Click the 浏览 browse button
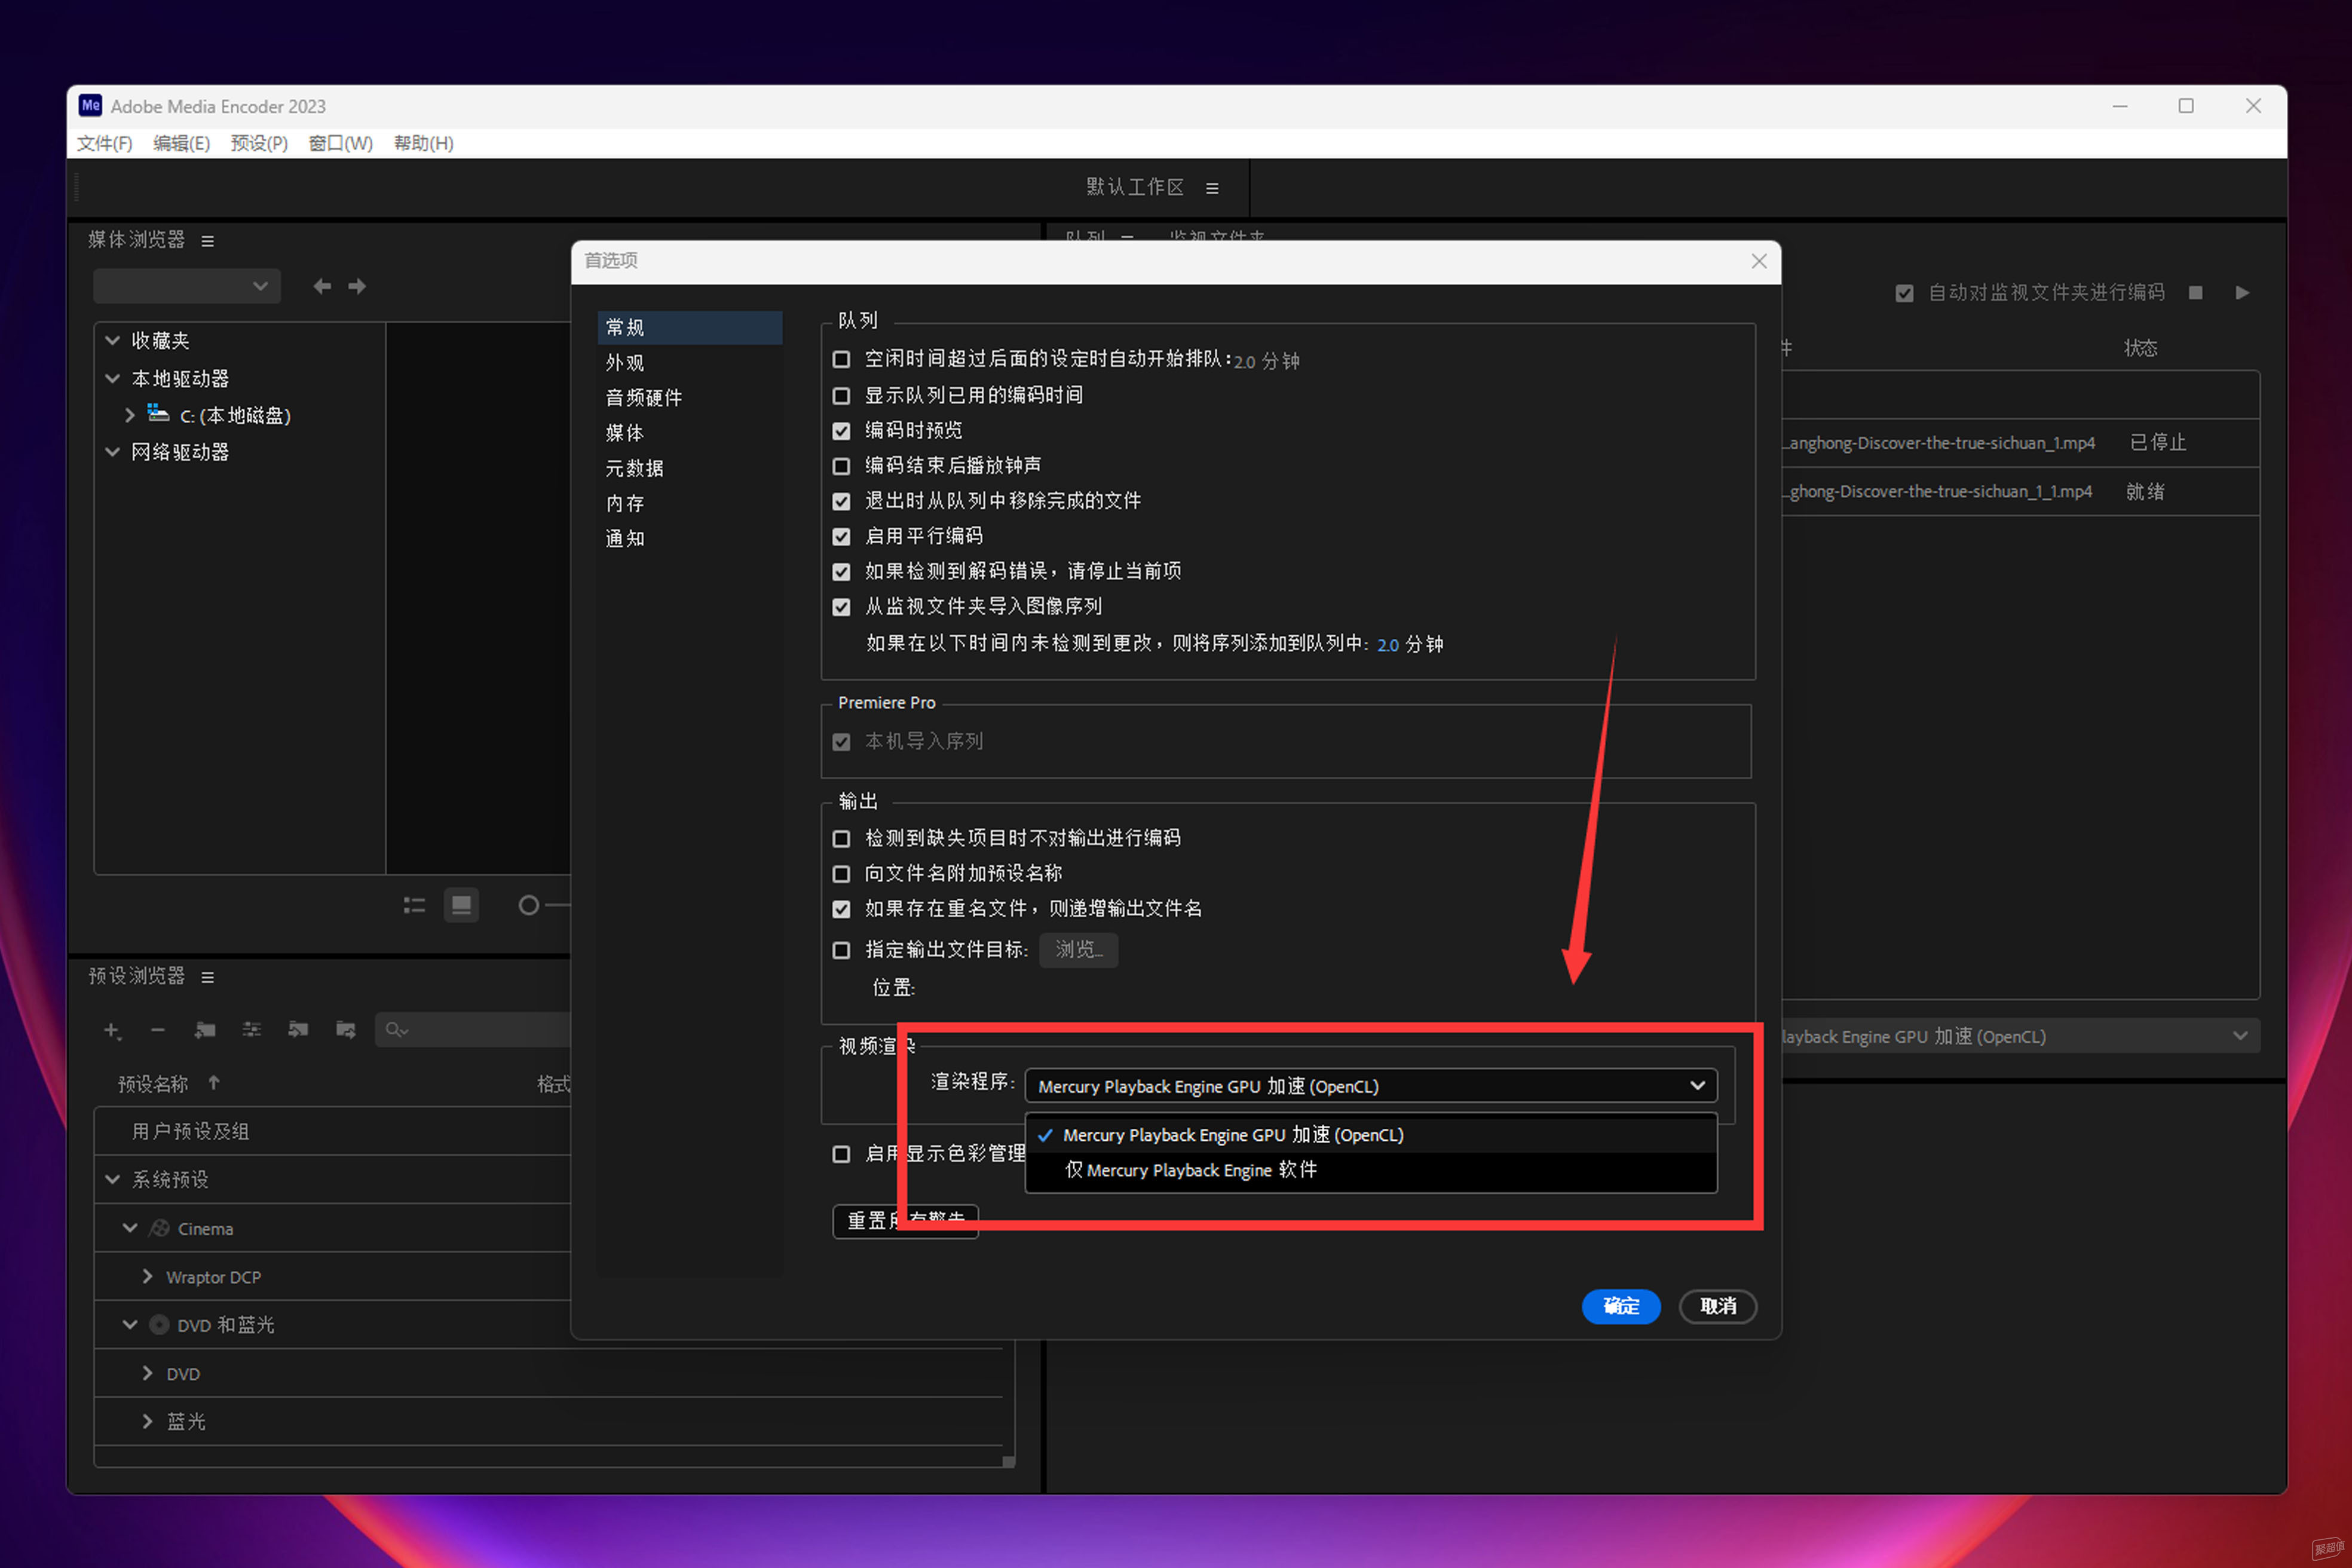2352x1568 pixels. point(1079,950)
